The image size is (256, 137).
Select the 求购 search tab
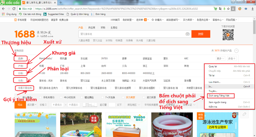[103, 28]
